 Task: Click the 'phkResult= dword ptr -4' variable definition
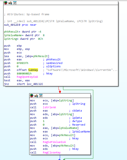pos(22,32)
